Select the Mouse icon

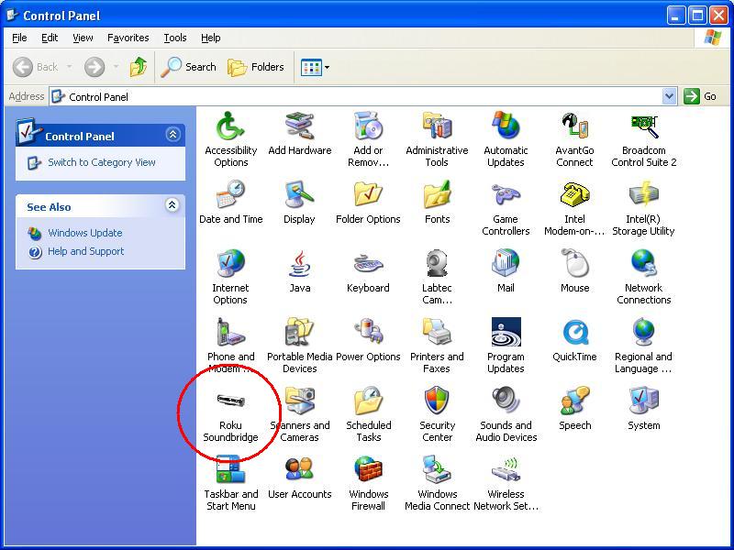click(x=574, y=263)
